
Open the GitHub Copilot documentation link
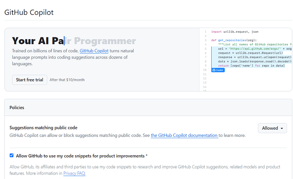tap(185, 135)
